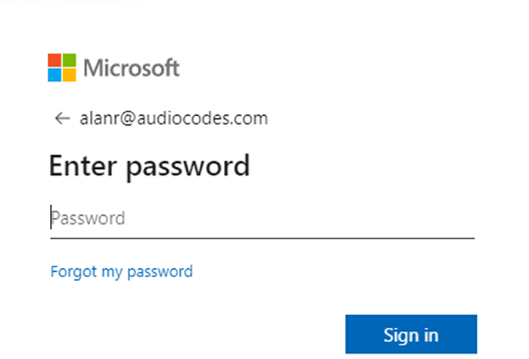Click the green square of Microsoft logo
This screenshot has width=529, height=359.
[x=70, y=60]
